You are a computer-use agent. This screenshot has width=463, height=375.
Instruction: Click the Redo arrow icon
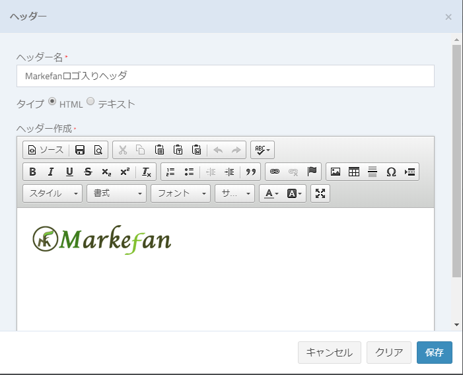point(236,150)
